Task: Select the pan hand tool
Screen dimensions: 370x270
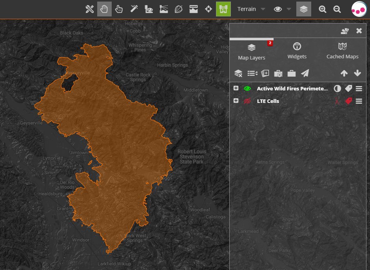Action: coord(104,9)
